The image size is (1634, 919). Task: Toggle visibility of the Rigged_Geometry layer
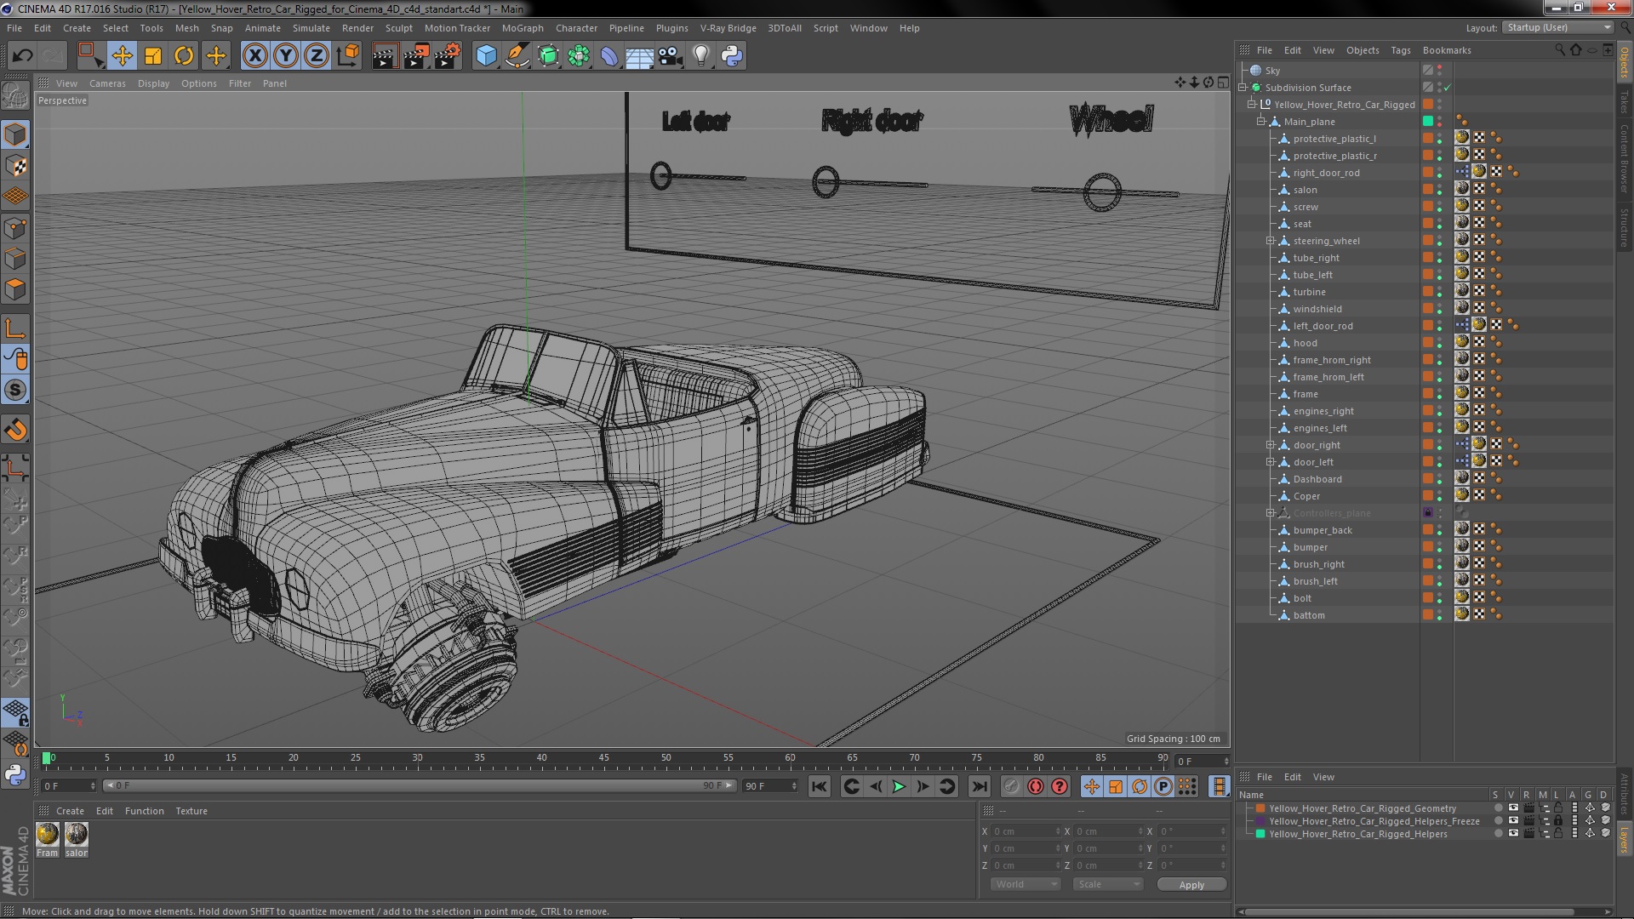[1513, 808]
